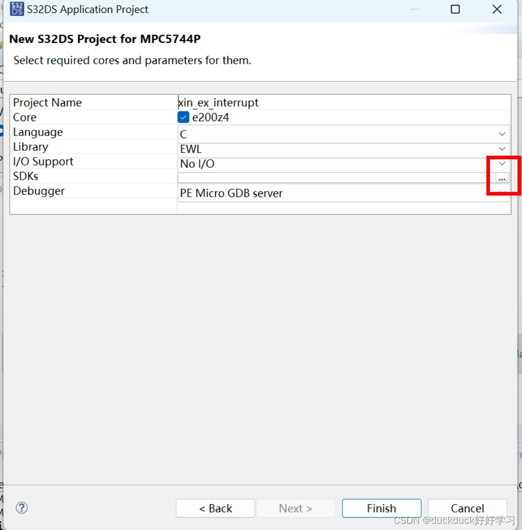This screenshot has height=530, width=522.
Task: Open the Debugger dropdown PE Micro GDB server
Action: [x=344, y=193]
